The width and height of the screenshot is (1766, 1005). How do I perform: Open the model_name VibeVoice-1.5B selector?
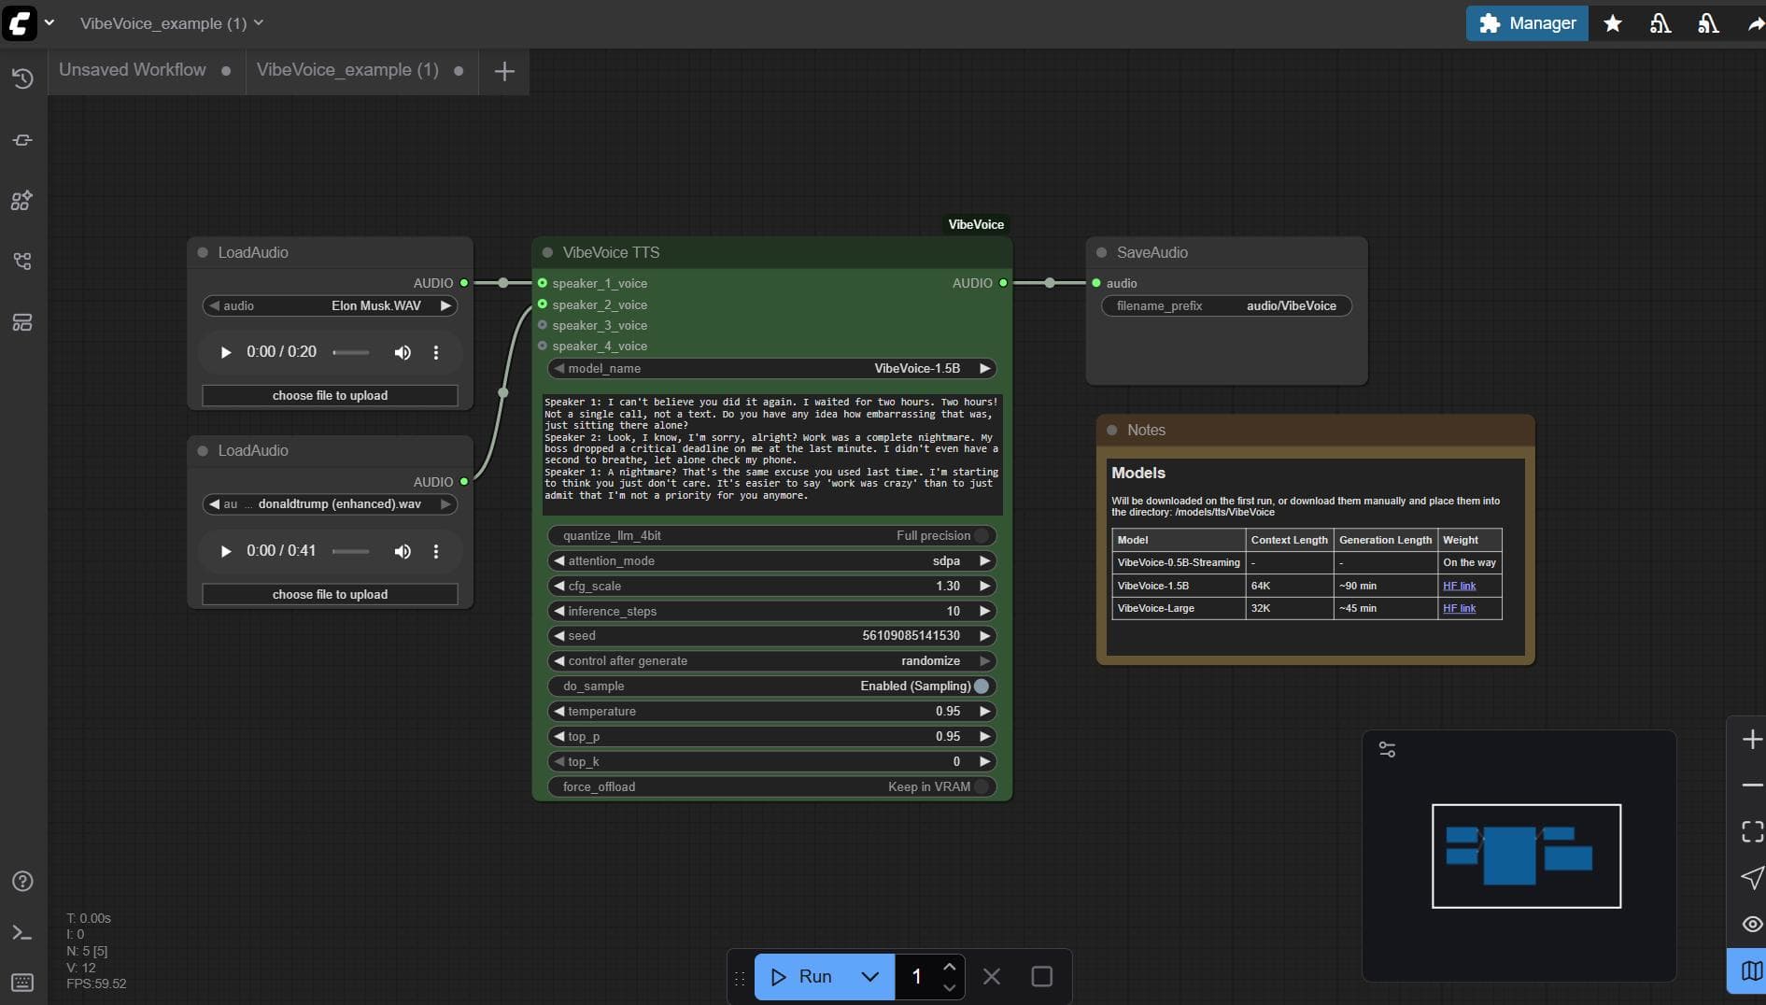[x=771, y=368]
